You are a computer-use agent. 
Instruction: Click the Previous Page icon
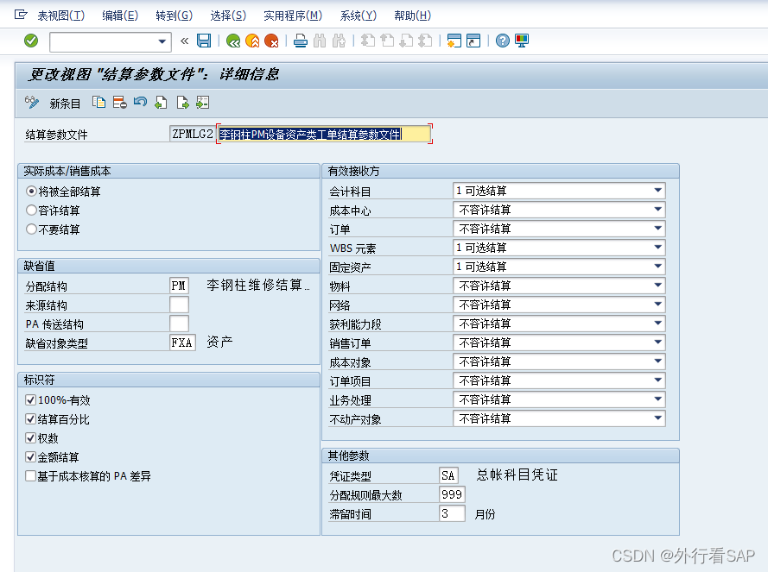pyautogui.click(x=387, y=41)
